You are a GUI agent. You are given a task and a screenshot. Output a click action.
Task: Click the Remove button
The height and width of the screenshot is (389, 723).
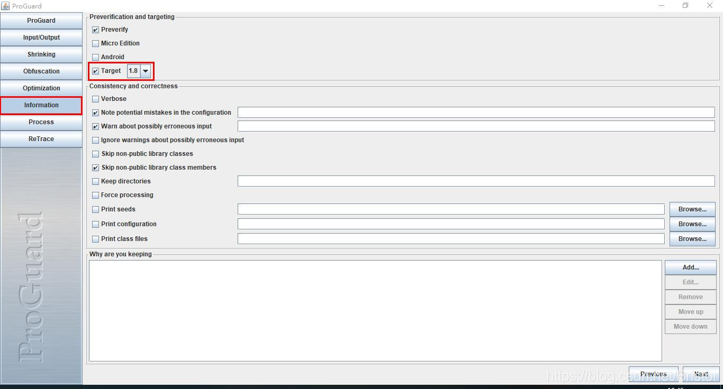(x=691, y=297)
